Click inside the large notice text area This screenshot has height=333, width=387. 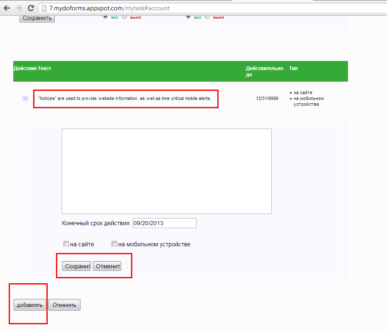[166, 171]
